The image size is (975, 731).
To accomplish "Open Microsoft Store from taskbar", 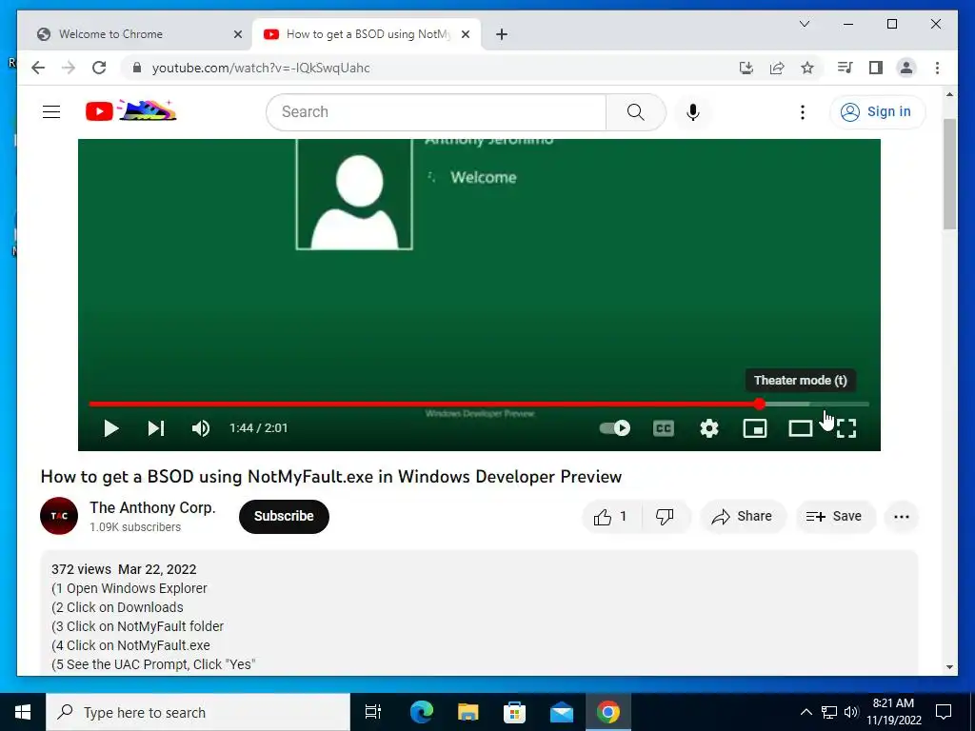I will [514, 712].
